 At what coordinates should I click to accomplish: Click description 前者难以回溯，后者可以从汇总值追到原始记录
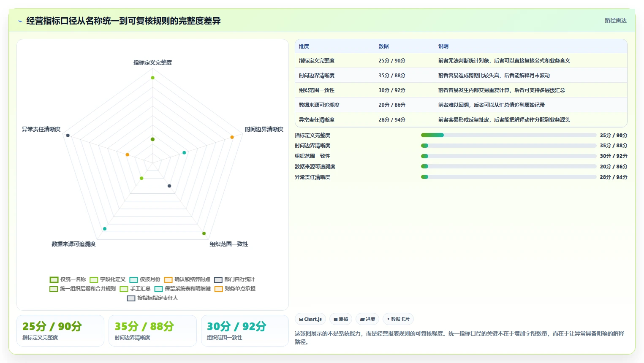(491, 105)
